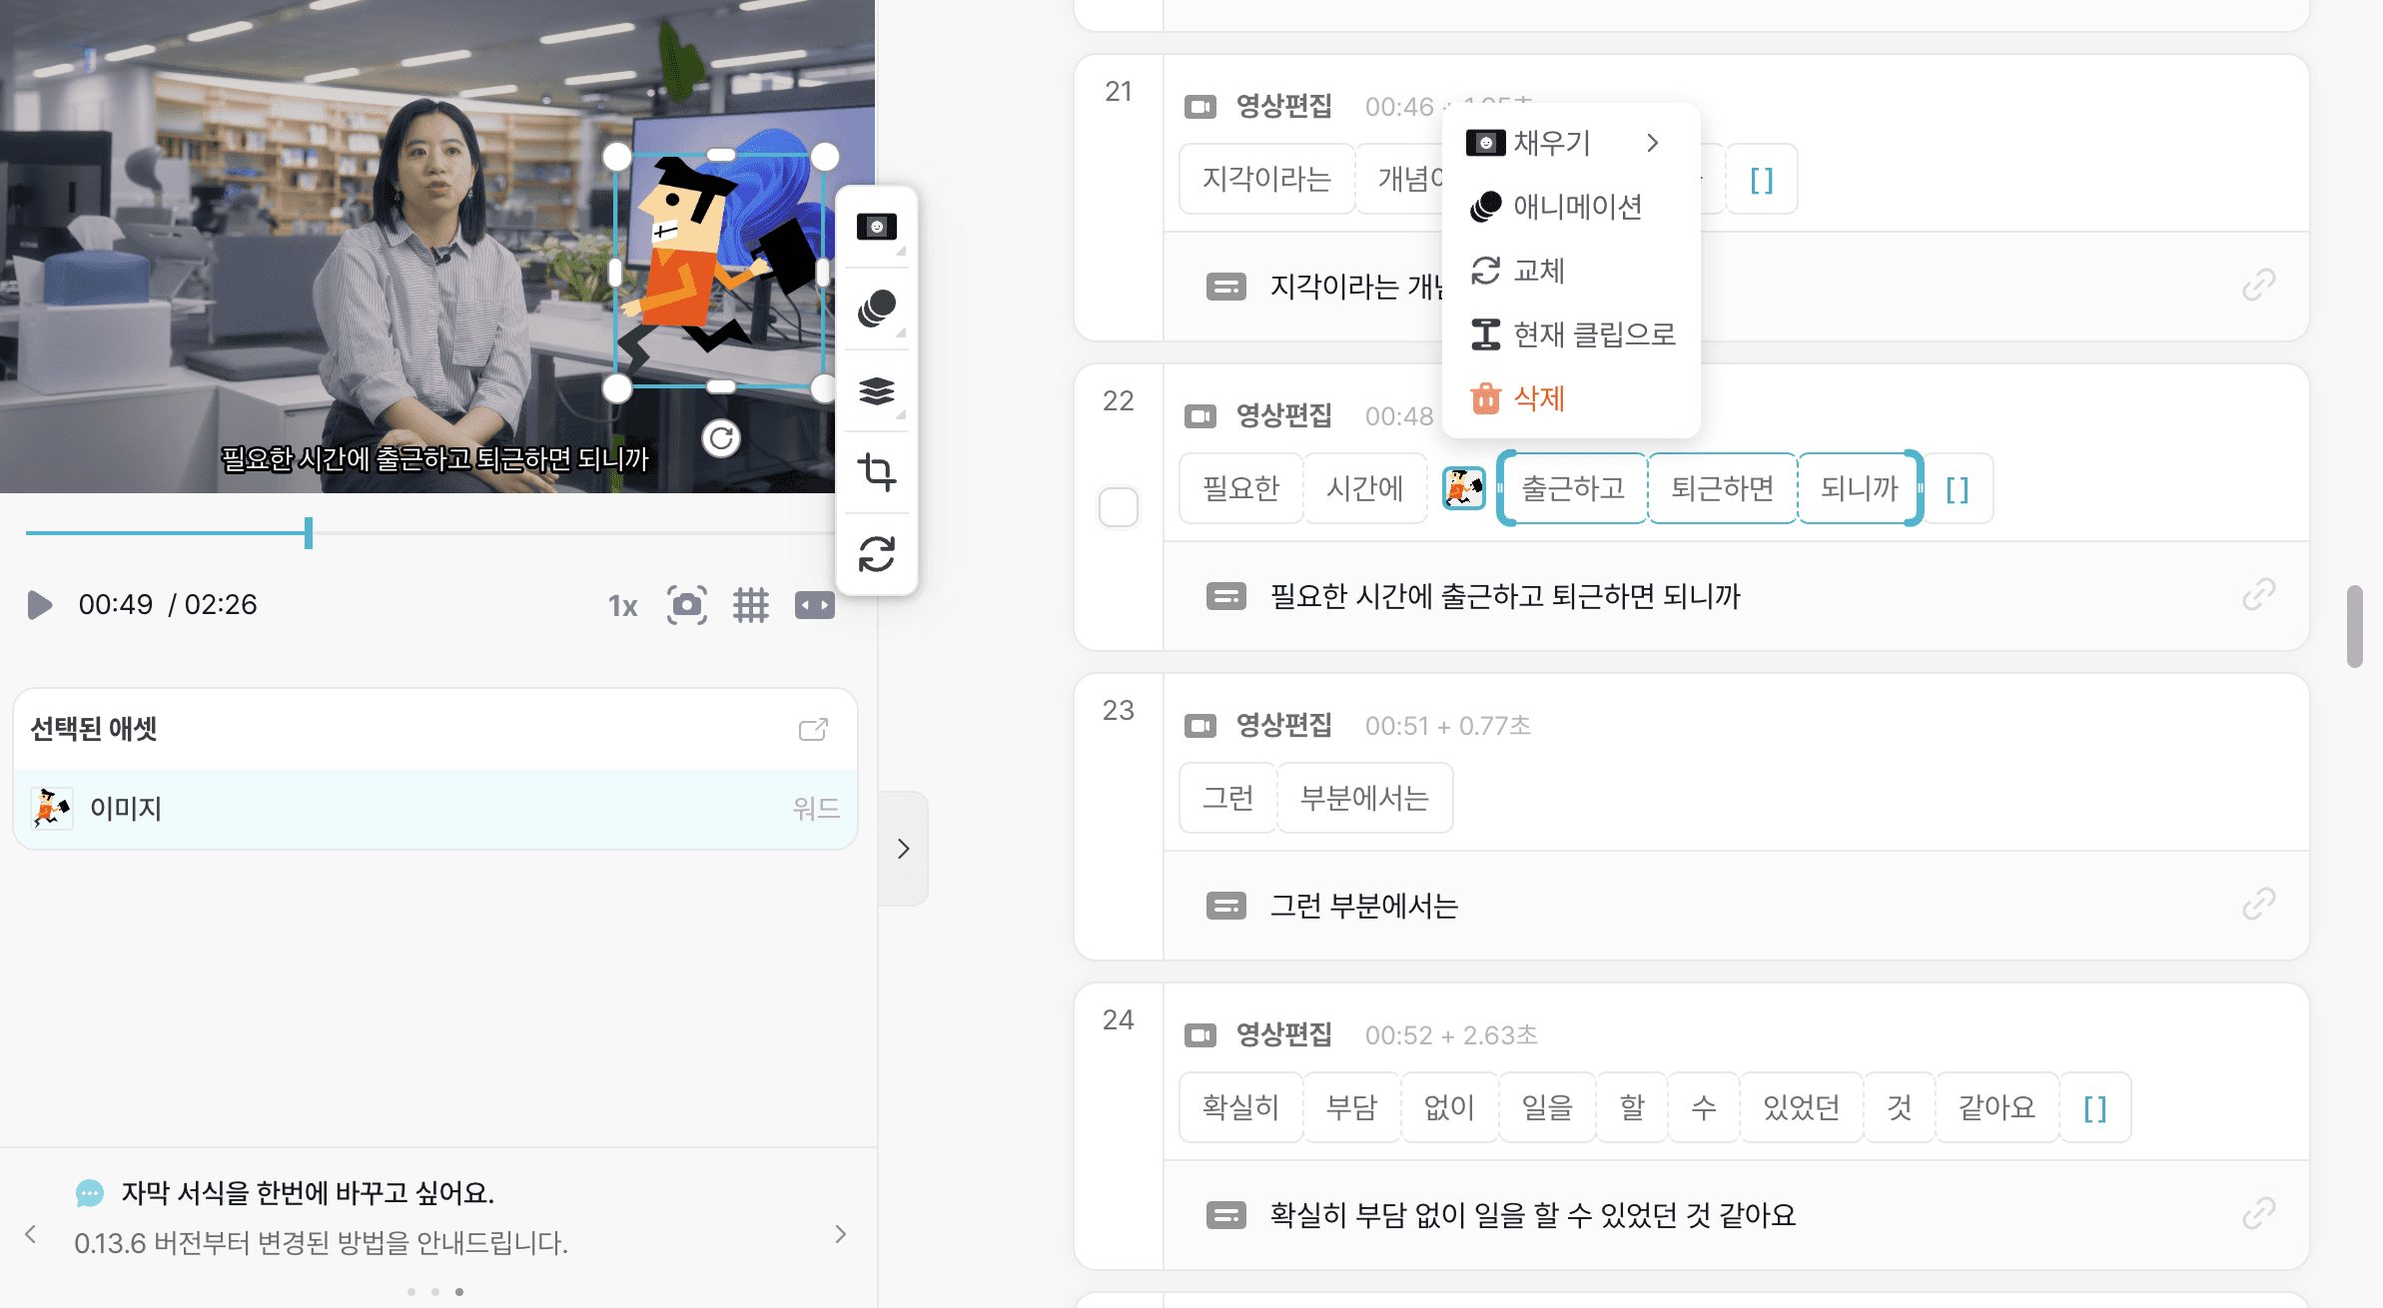Click the layers stack icon
This screenshot has width=2383, height=1308.
tap(877, 390)
